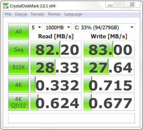Click the empty comment text field at bottom

coord(71,118)
